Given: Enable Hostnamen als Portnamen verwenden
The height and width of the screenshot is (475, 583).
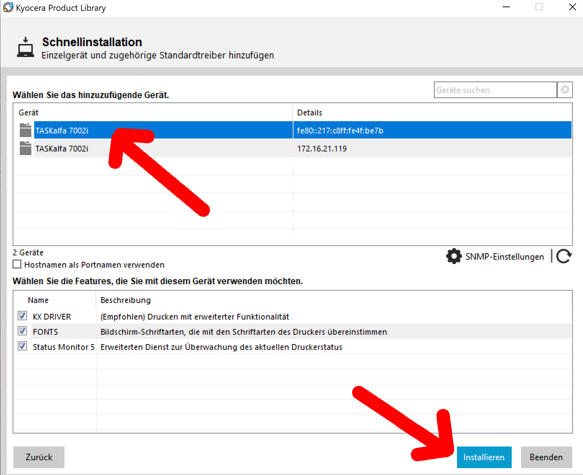Looking at the screenshot, I should [x=17, y=265].
